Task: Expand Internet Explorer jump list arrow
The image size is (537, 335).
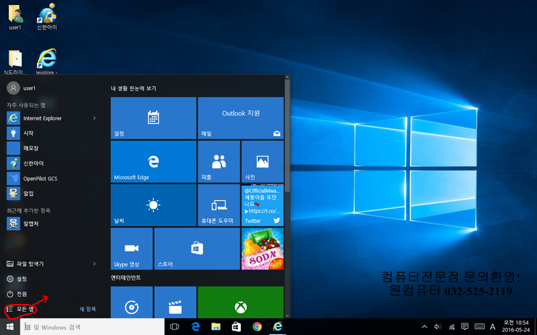Action: 94,118
